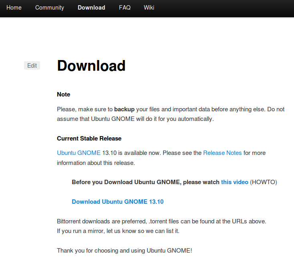This screenshot has height=261, width=294.
Task: Click the Edit button
Action: coord(32,65)
